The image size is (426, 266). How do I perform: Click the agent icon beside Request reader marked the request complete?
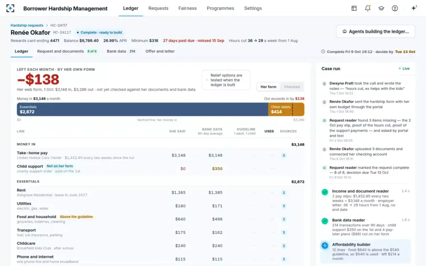(324, 168)
